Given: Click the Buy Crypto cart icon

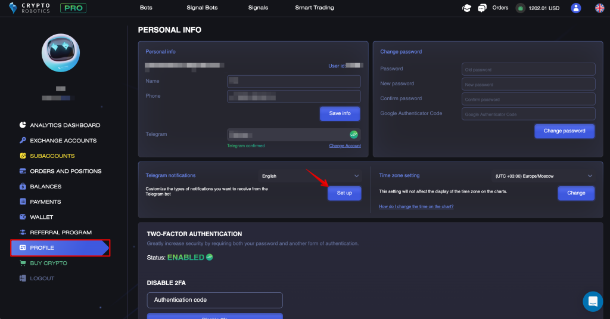Looking at the screenshot, I should point(23,263).
